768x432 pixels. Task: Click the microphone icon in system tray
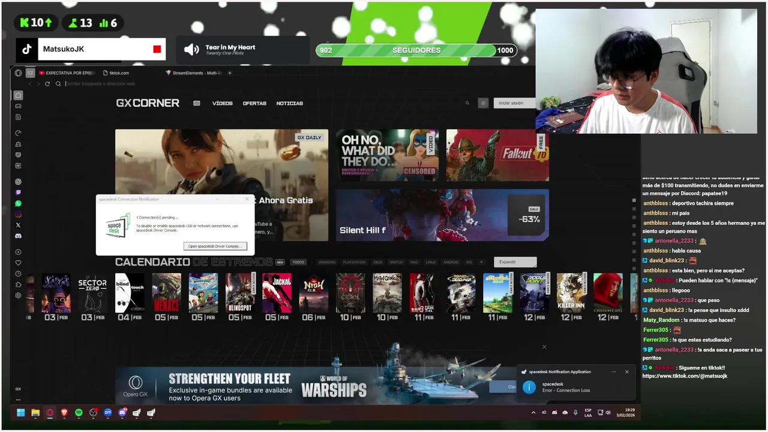(575, 413)
